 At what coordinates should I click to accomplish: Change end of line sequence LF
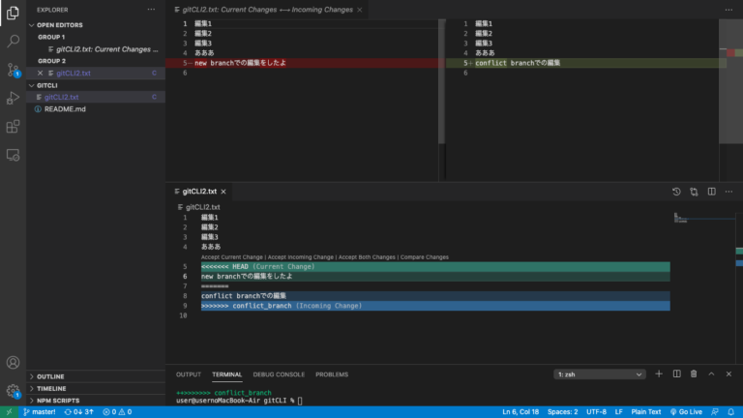click(x=619, y=412)
